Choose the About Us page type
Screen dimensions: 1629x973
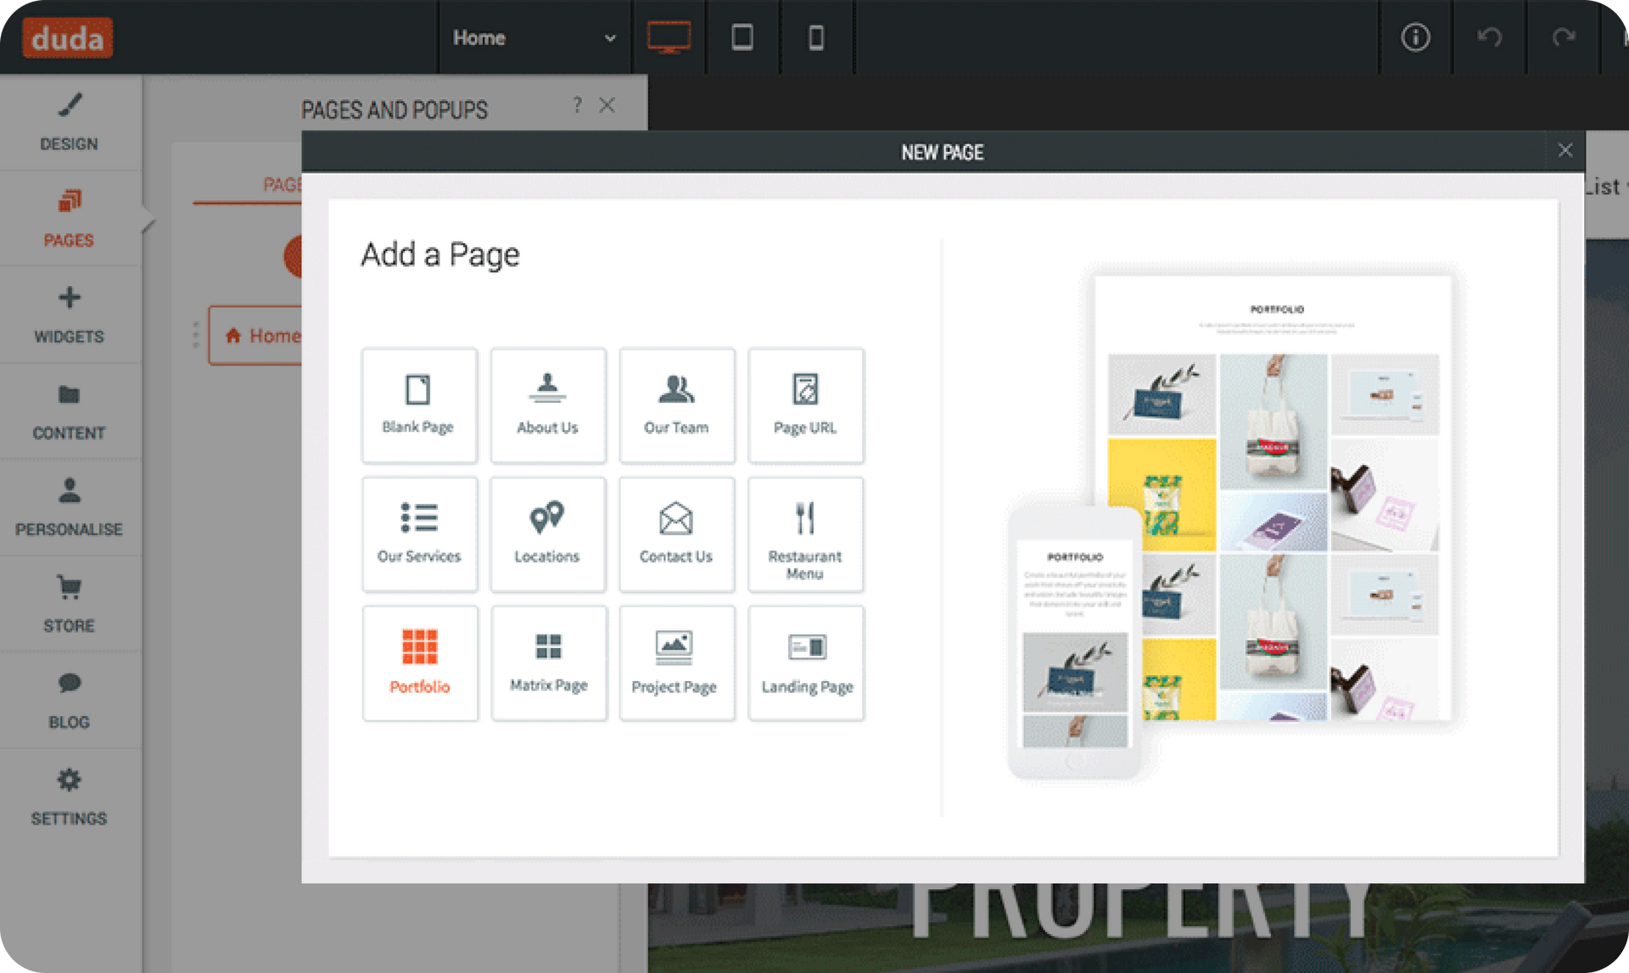[548, 405]
